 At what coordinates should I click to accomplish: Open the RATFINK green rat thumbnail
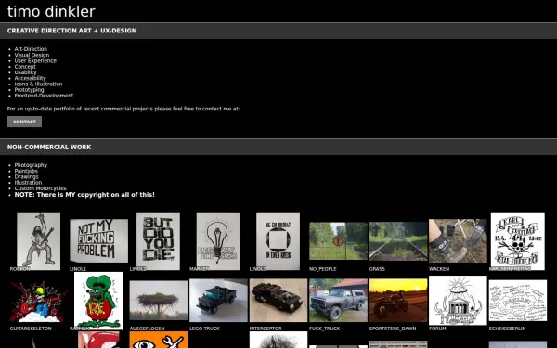(x=98, y=301)
